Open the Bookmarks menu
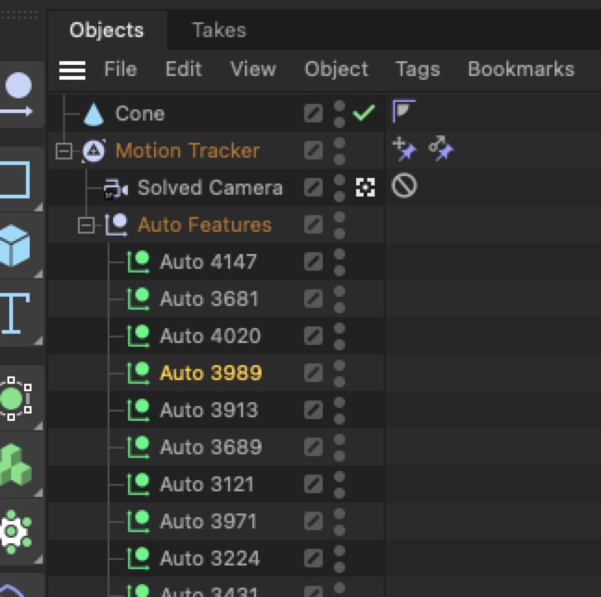Screen dimensions: 601x597 pyautogui.click(x=520, y=70)
